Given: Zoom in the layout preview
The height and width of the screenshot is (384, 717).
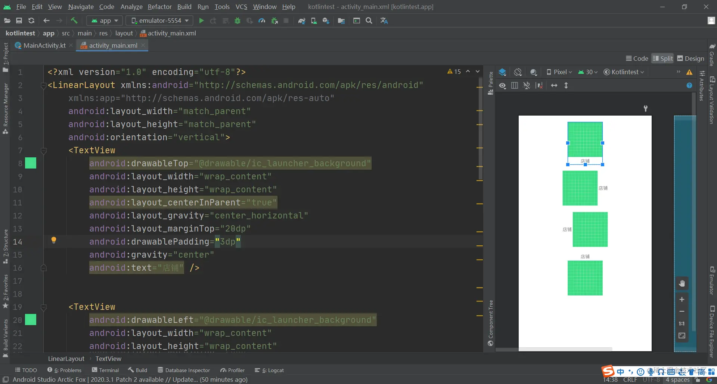Looking at the screenshot, I should [x=682, y=299].
